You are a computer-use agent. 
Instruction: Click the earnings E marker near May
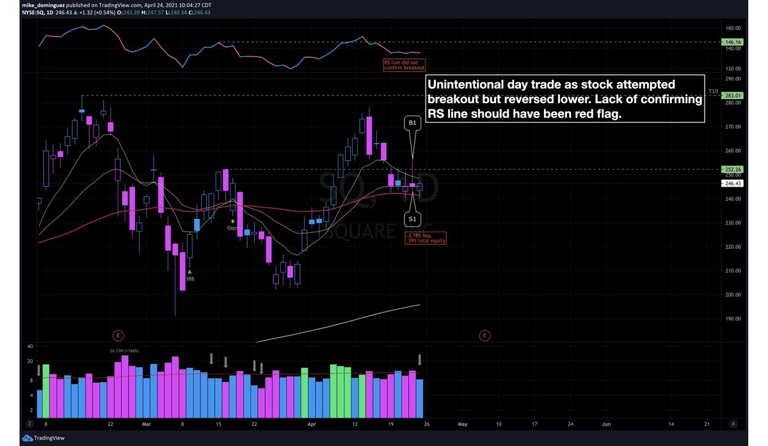click(x=485, y=335)
